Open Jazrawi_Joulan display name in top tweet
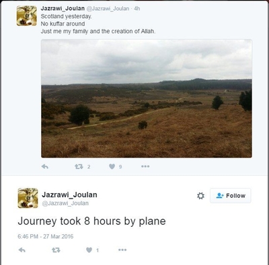The image size is (269, 265). pos(63,9)
